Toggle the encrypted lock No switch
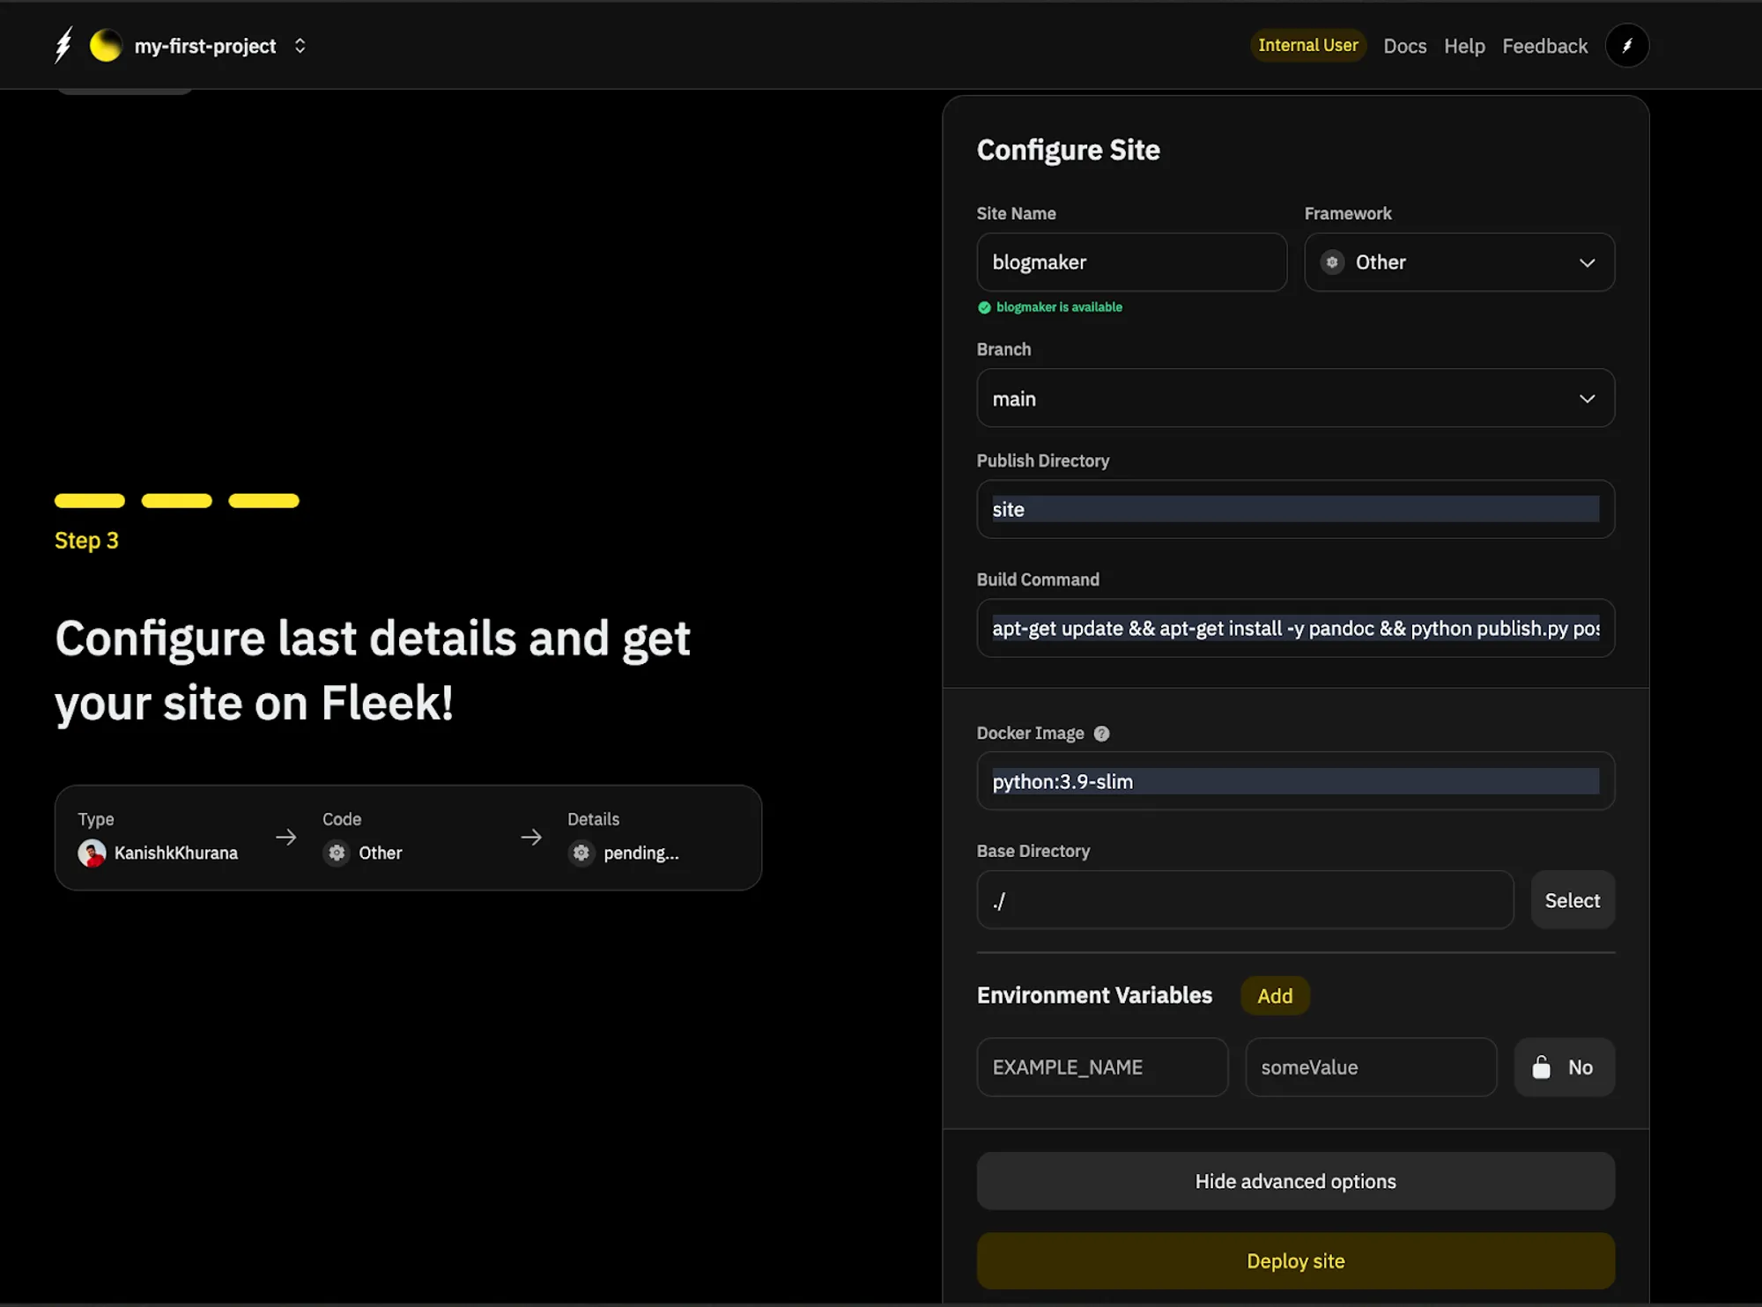This screenshot has width=1762, height=1307. (x=1564, y=1067)
